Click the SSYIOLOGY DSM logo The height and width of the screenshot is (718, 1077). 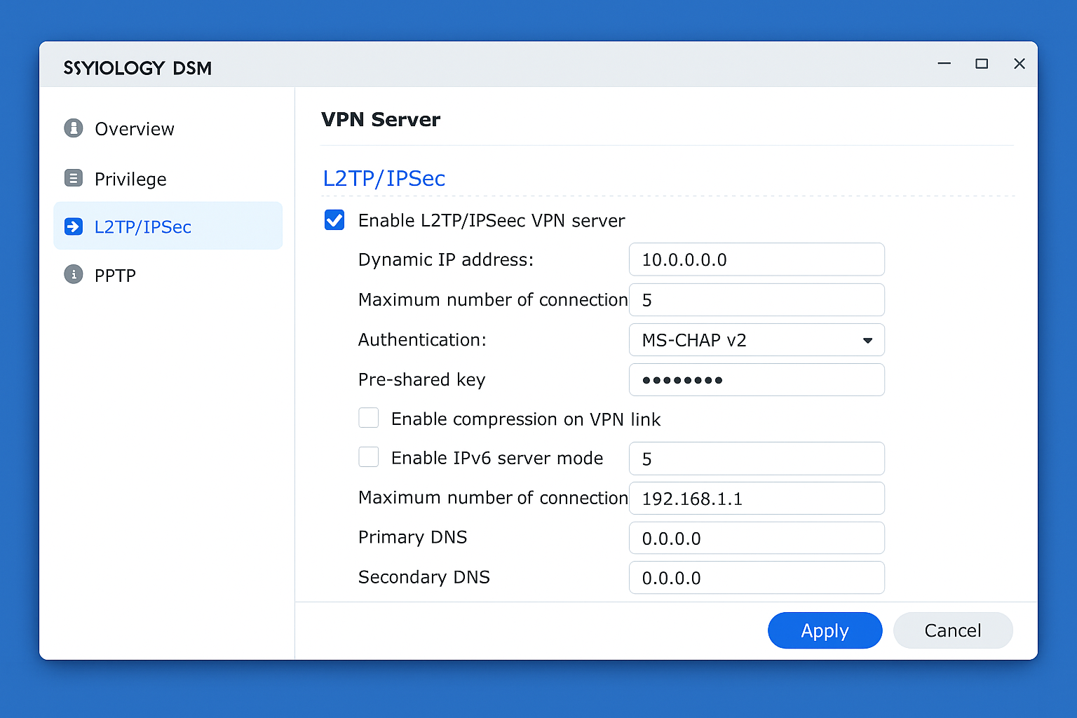click(x=137, y=67)
